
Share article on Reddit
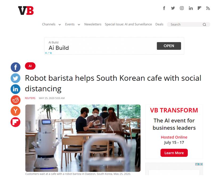tap(15, 100)
